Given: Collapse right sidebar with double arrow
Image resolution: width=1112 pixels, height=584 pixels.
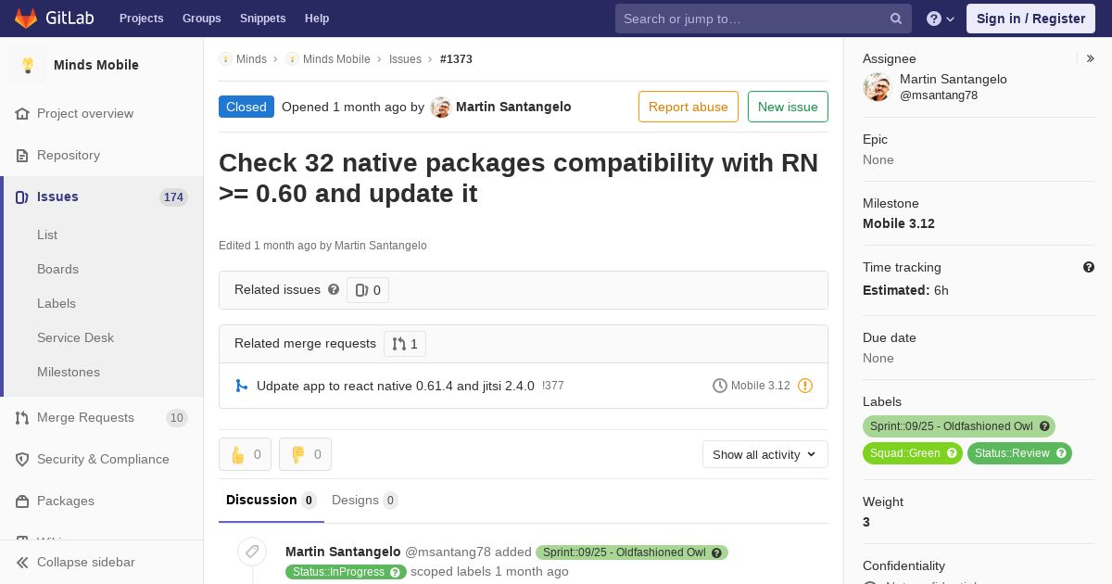Looking at the screenshot, I should 1091,58.
